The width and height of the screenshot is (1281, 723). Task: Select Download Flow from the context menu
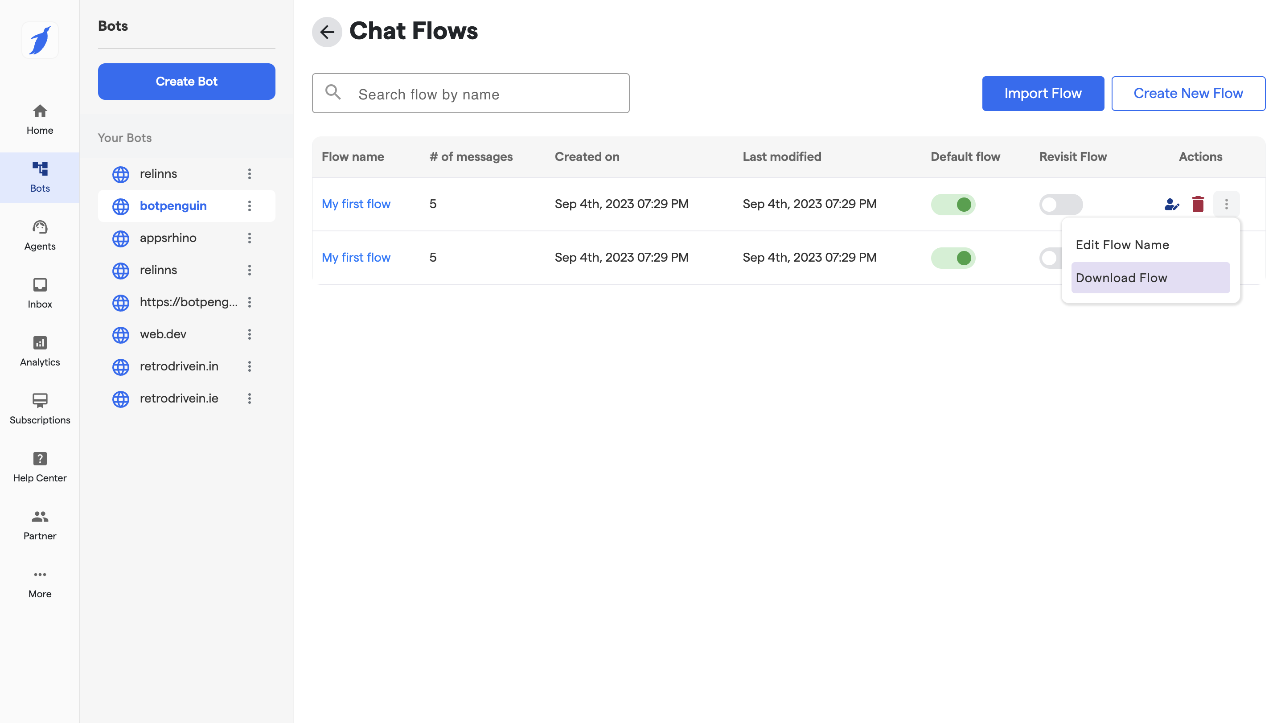1150,277
